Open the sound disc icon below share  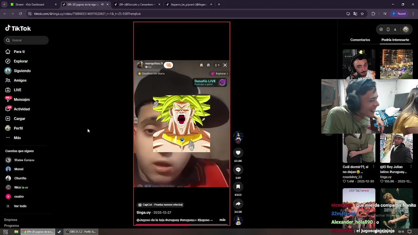coord(238,221)
